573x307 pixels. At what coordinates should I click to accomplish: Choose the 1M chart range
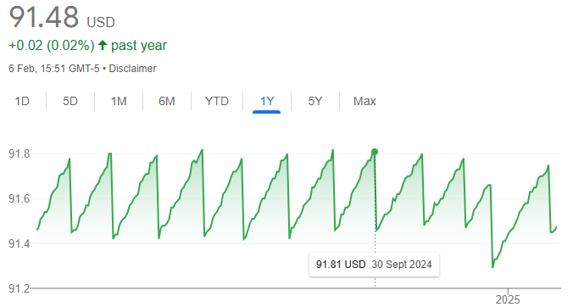point(119,101)
